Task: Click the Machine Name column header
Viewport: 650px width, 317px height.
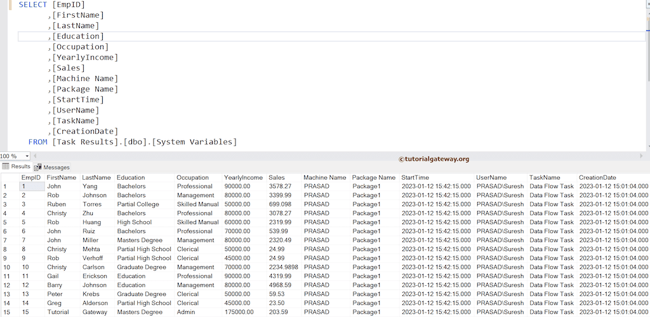Action: [x=326, y=177]
